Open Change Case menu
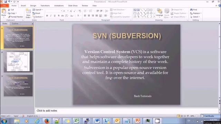 point(72,15)
